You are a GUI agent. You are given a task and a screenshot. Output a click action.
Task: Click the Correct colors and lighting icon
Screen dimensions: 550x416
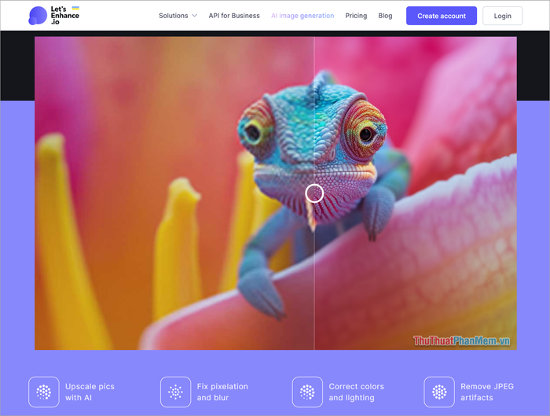click(307, 392)
